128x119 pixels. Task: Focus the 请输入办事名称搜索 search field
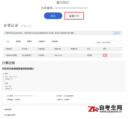[106, 42]
